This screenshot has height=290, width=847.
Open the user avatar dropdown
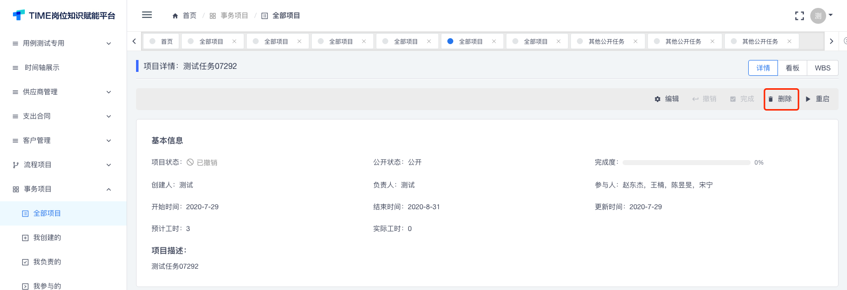[822, 16]
